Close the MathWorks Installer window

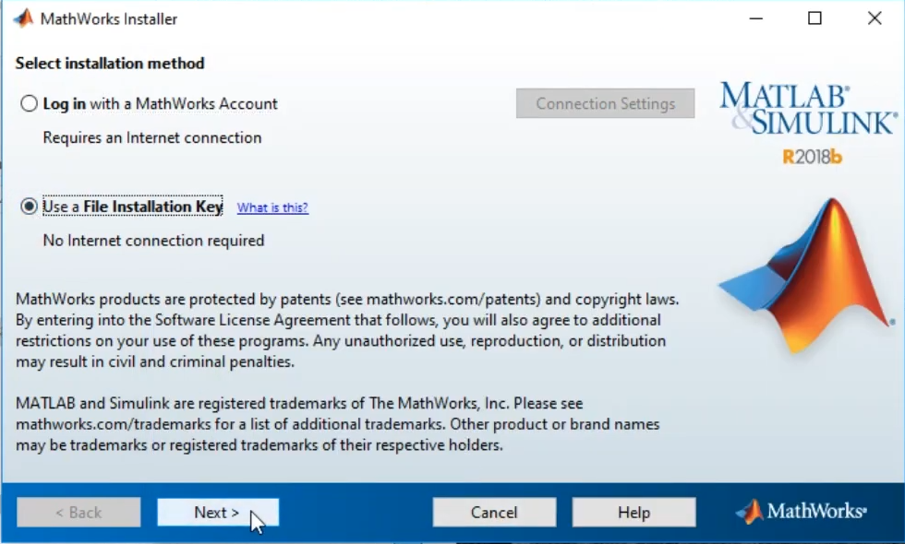(875, 18)
